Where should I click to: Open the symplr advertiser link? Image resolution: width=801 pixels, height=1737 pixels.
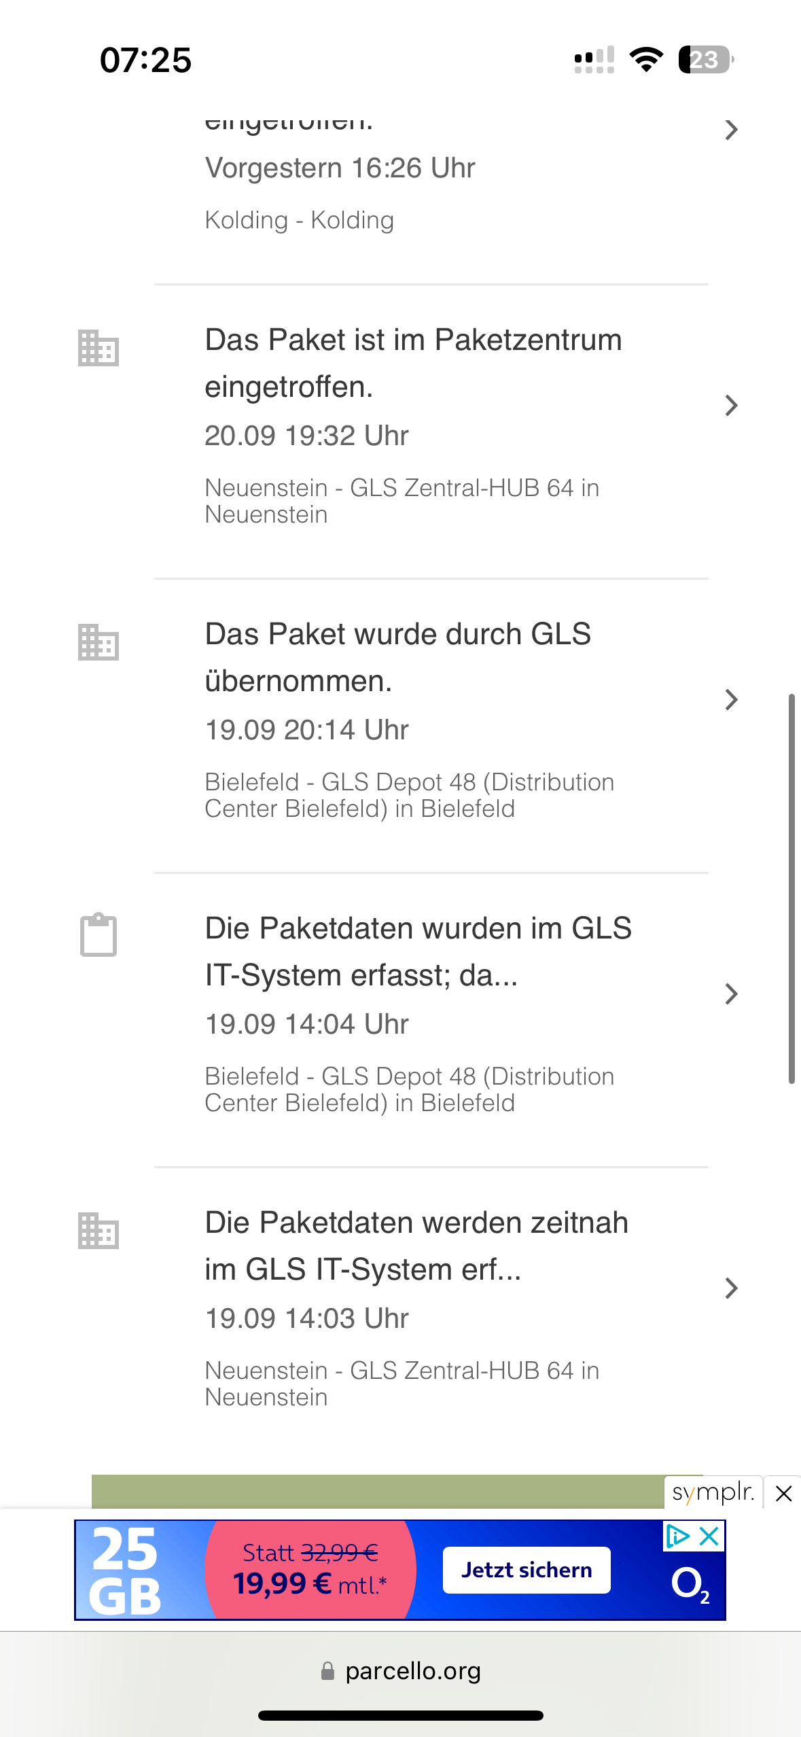pyautogui.click(x=713, y=1493)
